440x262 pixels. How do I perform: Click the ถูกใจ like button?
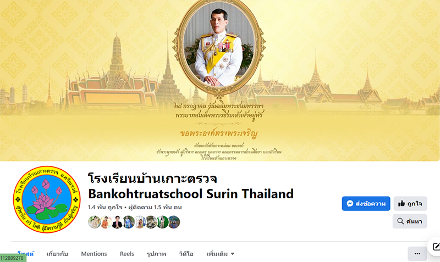pos(410,203)
